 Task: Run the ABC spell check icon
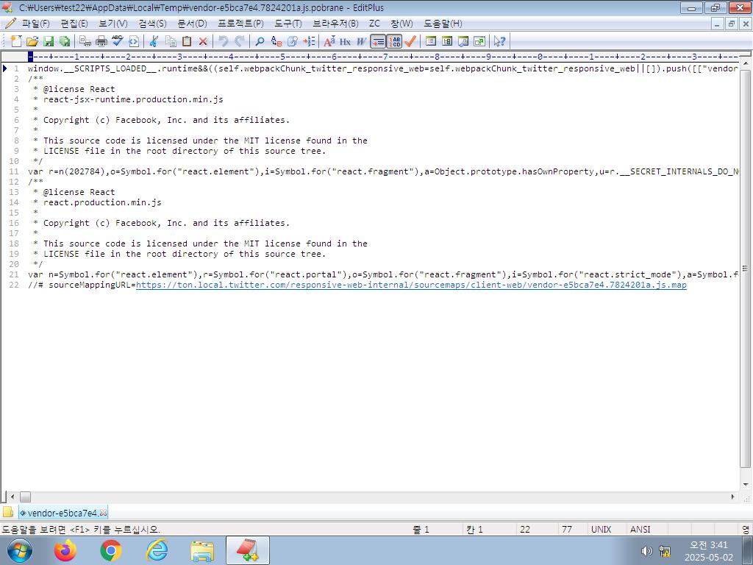pos(117,41)
